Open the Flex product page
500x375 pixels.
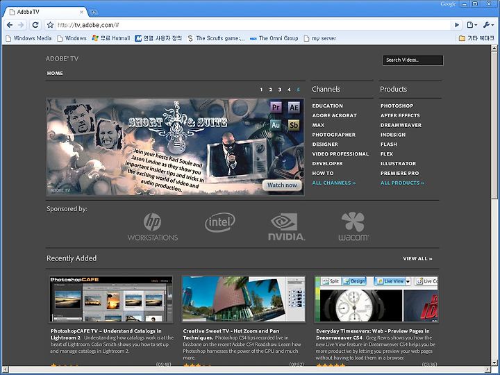[x=387, y=153]
